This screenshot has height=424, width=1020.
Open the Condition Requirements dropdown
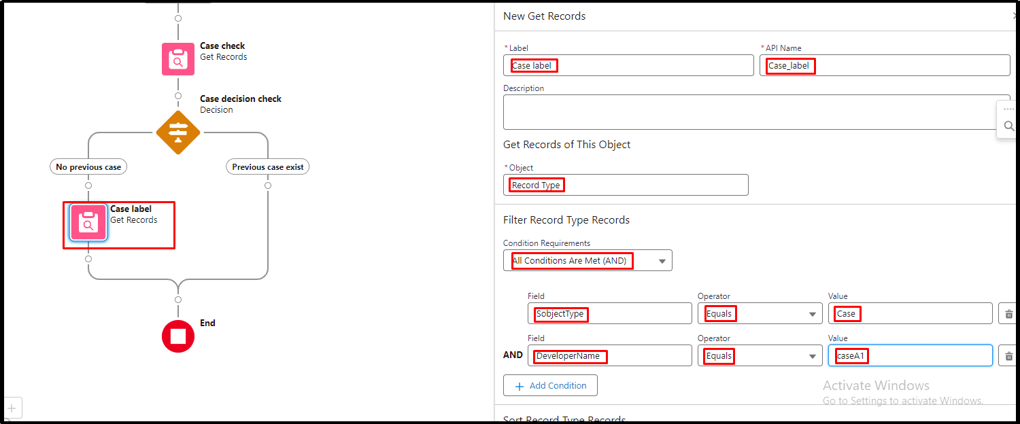(x=588, y=261)
